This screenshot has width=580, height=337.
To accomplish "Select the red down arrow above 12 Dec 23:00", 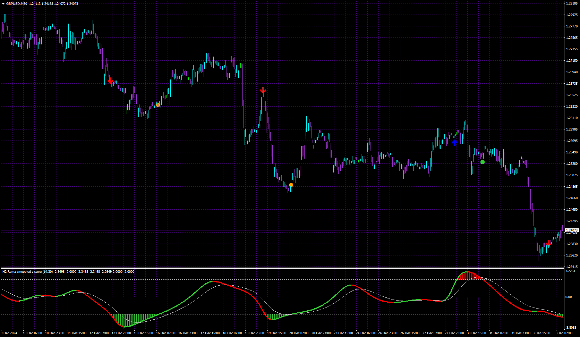I will coord(110,81).
